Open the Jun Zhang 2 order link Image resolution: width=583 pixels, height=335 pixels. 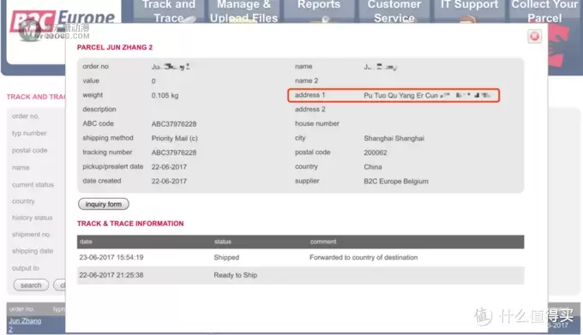click(x=25, y=325)
